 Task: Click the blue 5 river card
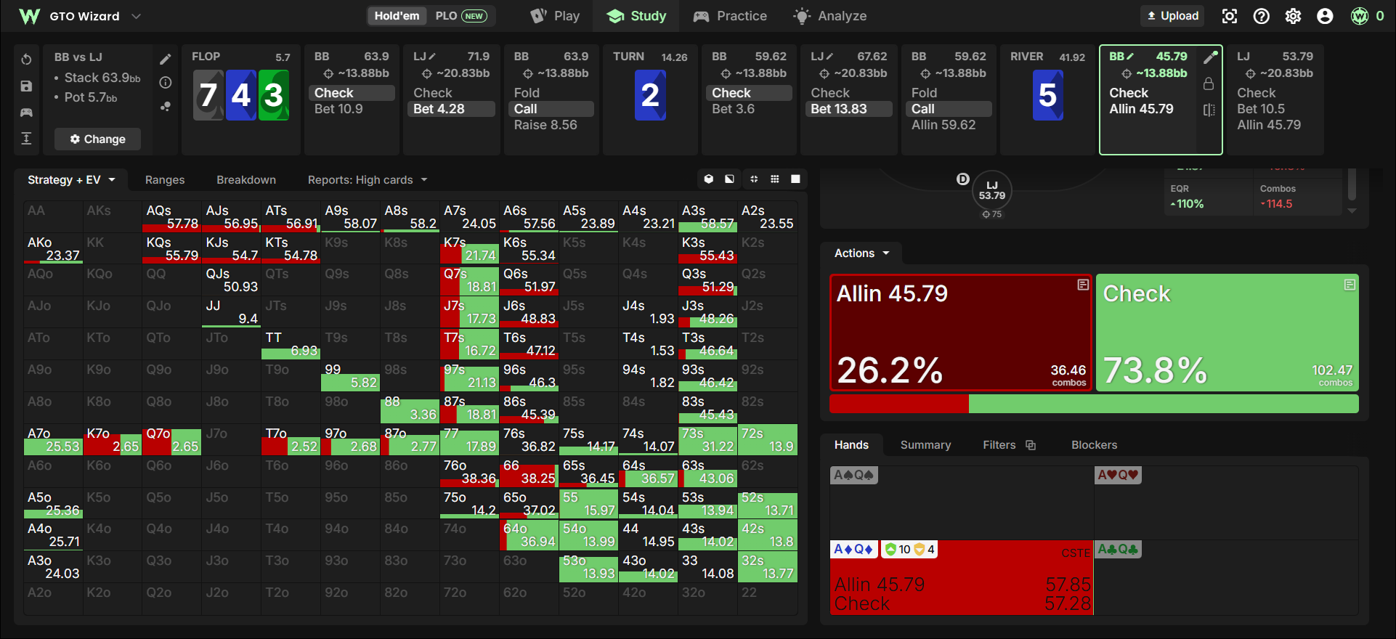(x=1047, y=95)
